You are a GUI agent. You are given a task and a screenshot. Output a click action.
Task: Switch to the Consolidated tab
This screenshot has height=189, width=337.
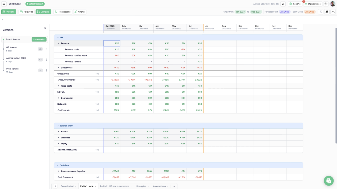tap(67, 186)
